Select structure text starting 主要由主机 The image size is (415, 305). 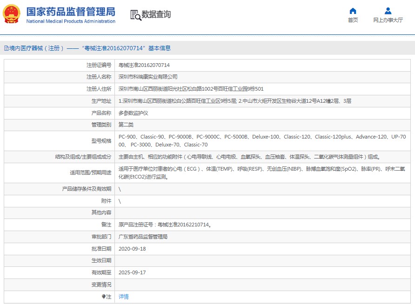pyautogui.click(x=249, y=157)
